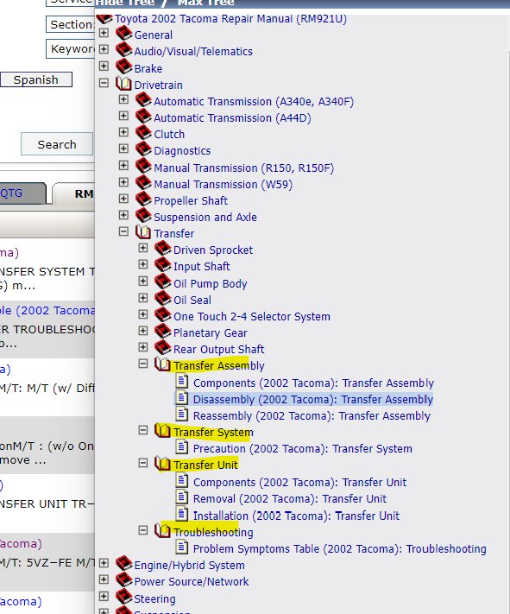Click the open book icon beside Transfer

143,232
